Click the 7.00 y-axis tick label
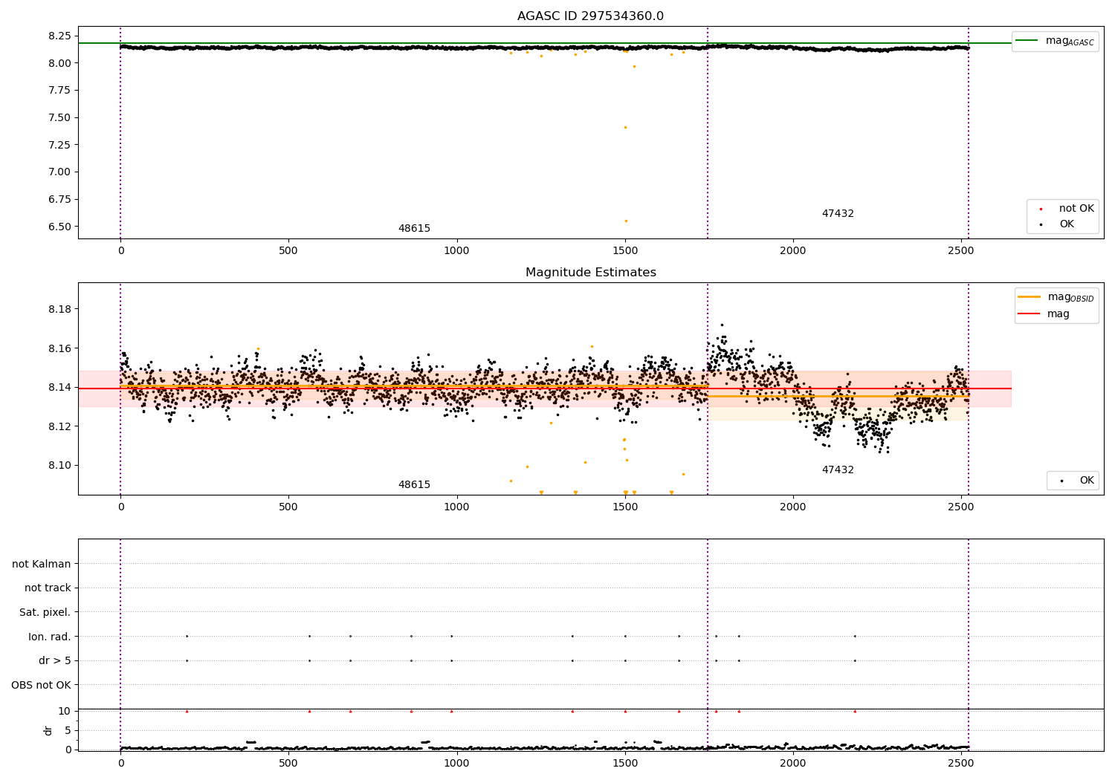The width and height of the screenshot is (1115, 780). tap(59, 172)
